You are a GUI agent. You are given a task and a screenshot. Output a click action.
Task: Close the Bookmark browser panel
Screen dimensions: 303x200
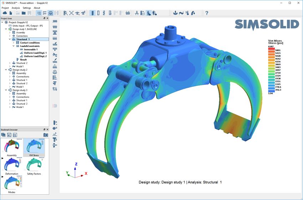[47, 130]
